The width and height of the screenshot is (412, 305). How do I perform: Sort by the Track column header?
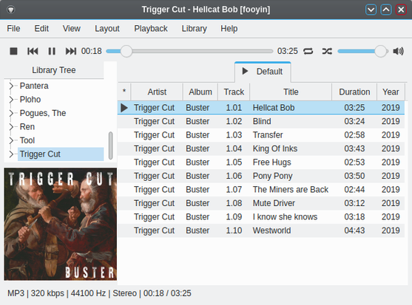[234, 92]
